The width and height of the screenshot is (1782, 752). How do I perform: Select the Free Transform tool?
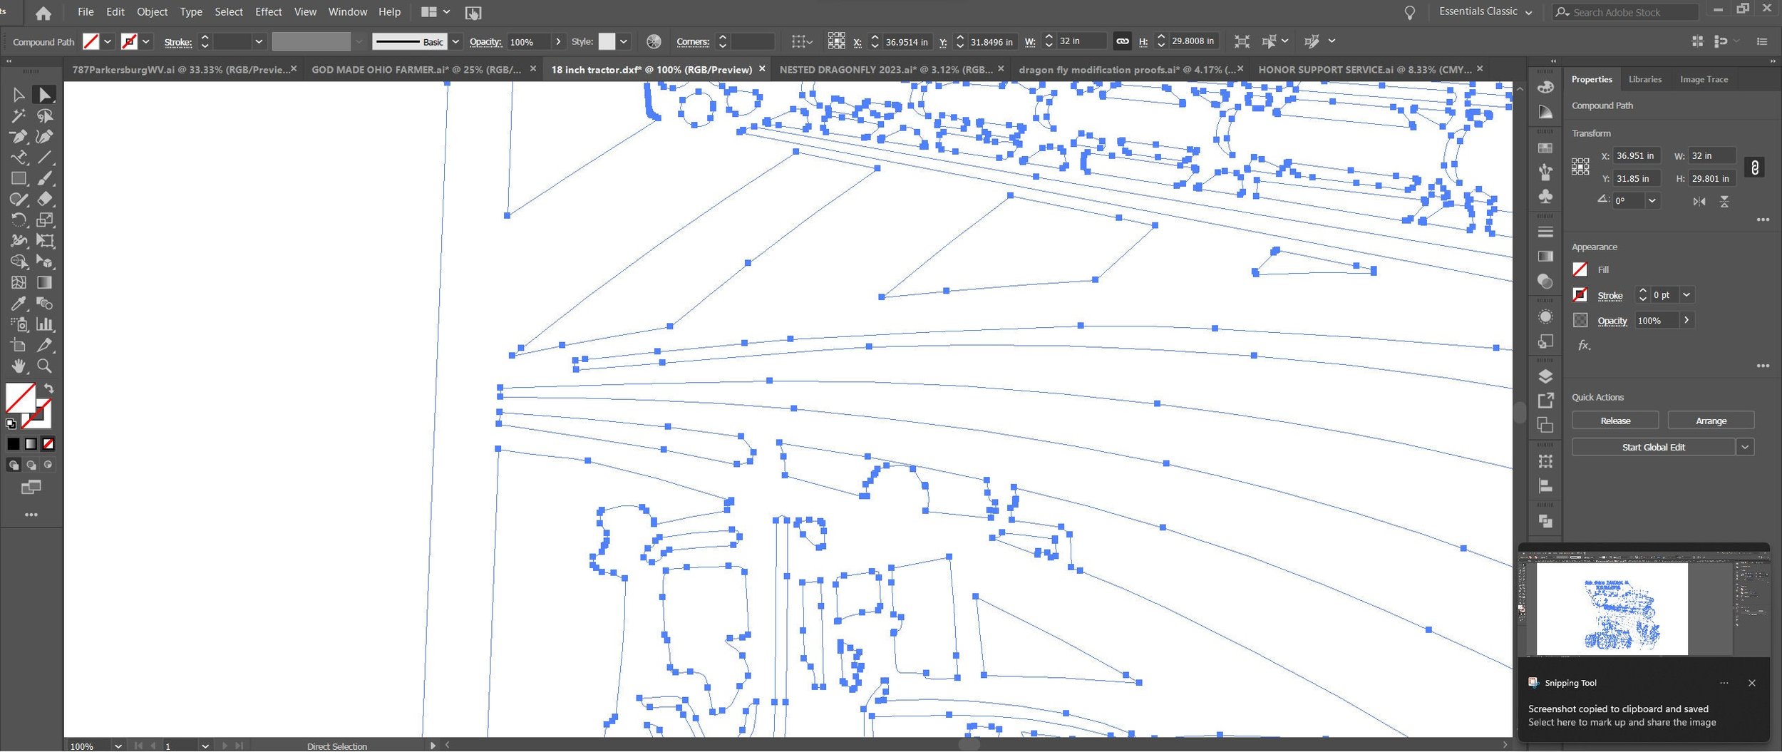45,241
